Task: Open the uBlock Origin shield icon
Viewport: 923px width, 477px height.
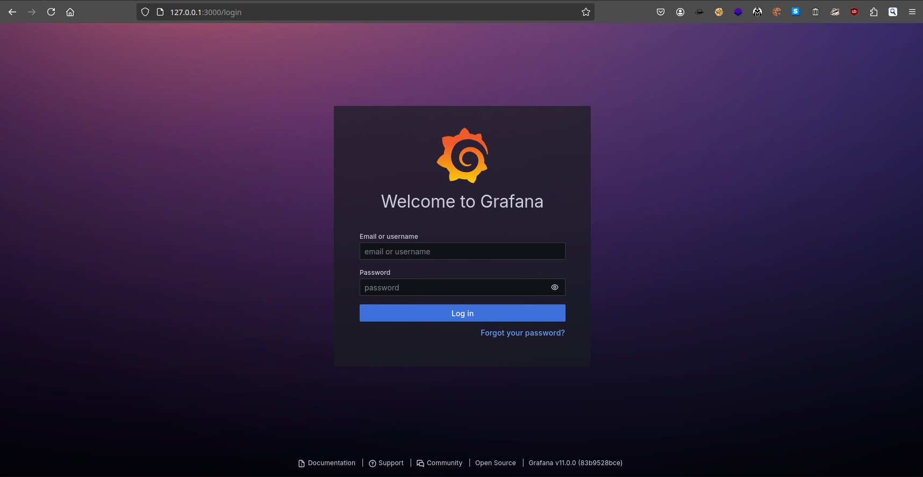Action: click(854, 12)
